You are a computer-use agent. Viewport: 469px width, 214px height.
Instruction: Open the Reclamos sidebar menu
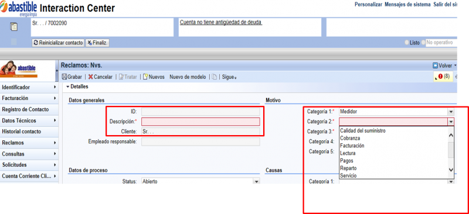point(29,143)
